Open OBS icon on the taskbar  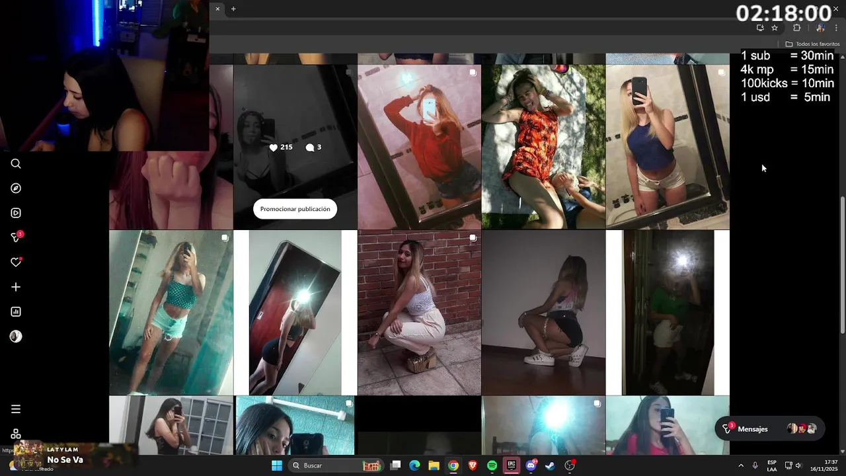[x=570, y=465]
